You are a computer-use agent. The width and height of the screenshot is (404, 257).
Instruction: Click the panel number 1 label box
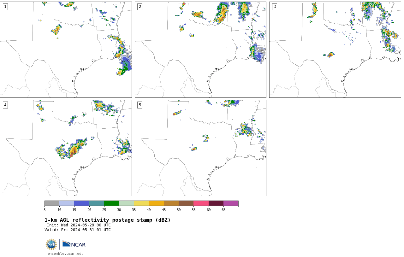5,7
